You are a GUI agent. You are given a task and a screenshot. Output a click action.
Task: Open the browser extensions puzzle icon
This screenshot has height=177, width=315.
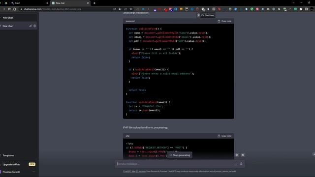point(301,9)
